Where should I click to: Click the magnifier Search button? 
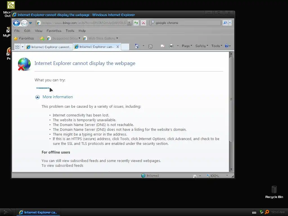(x=225, y=23)
